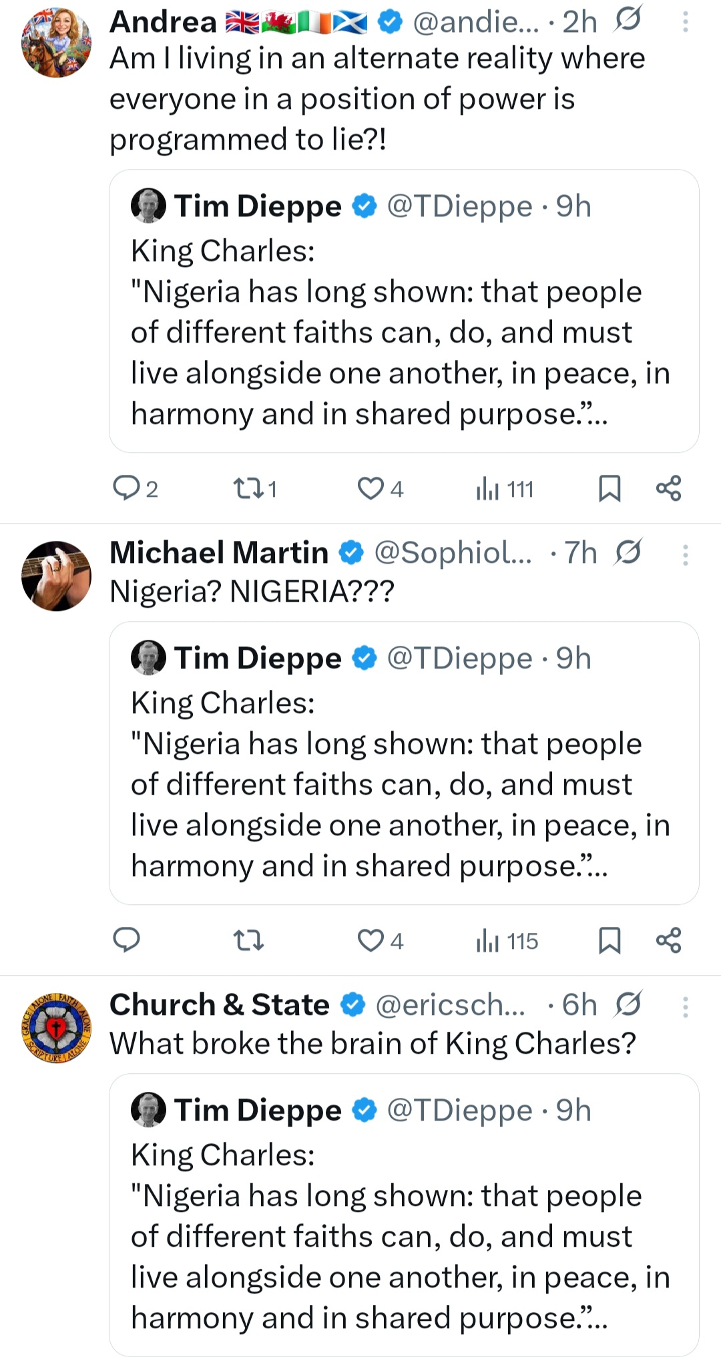Reply to Michael Martin's post
721x1357 pixels.
pos(127,940)
